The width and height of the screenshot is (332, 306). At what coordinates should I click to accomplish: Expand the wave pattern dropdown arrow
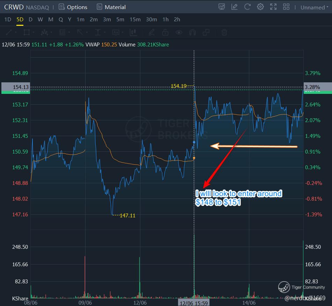51,32
